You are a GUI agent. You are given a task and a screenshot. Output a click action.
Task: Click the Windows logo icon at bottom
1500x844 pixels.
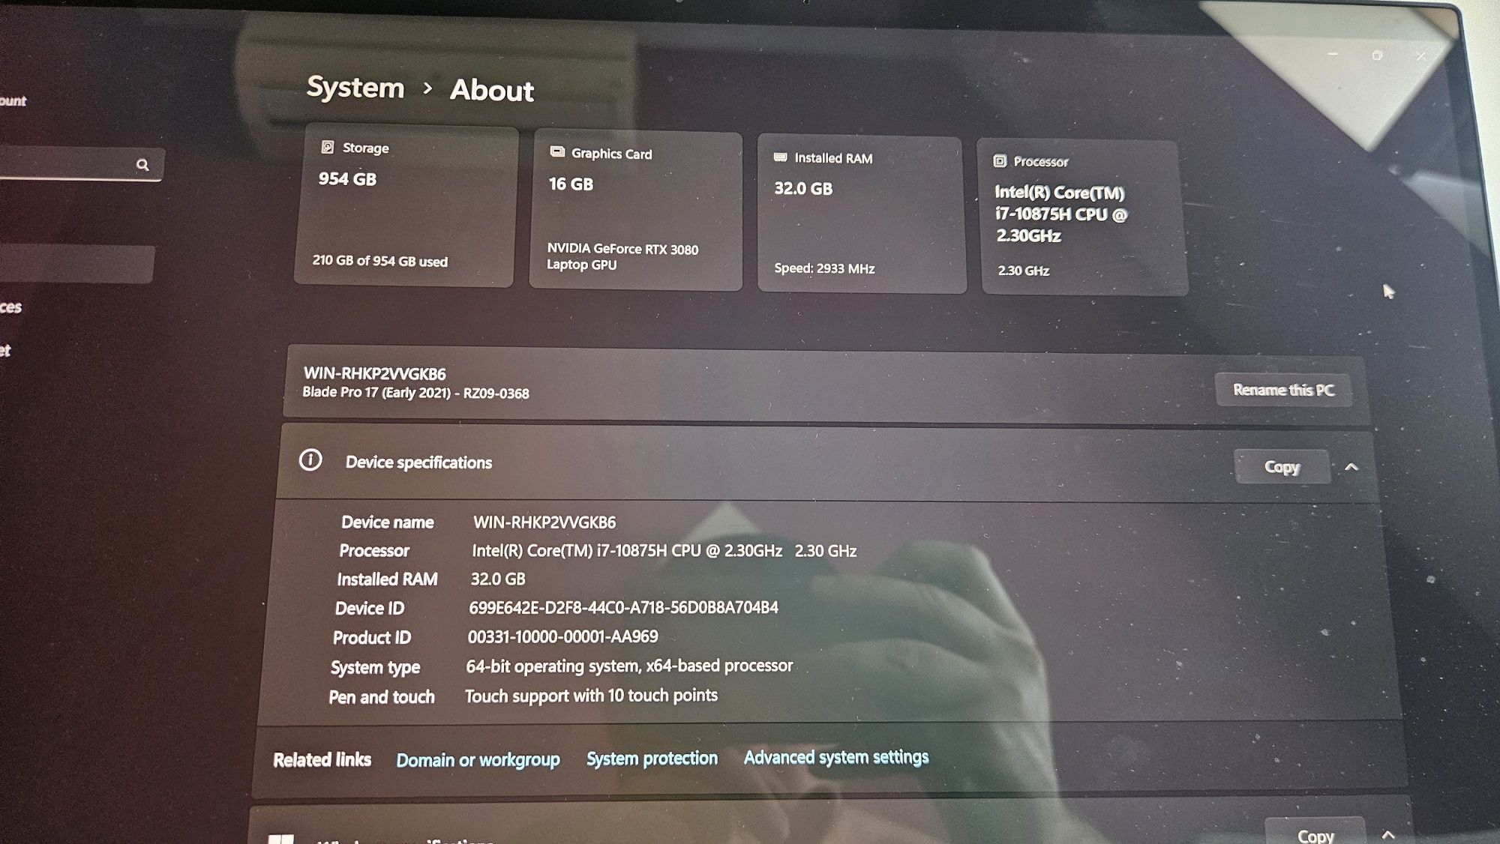pyautogui.click(x=280, y=839)
